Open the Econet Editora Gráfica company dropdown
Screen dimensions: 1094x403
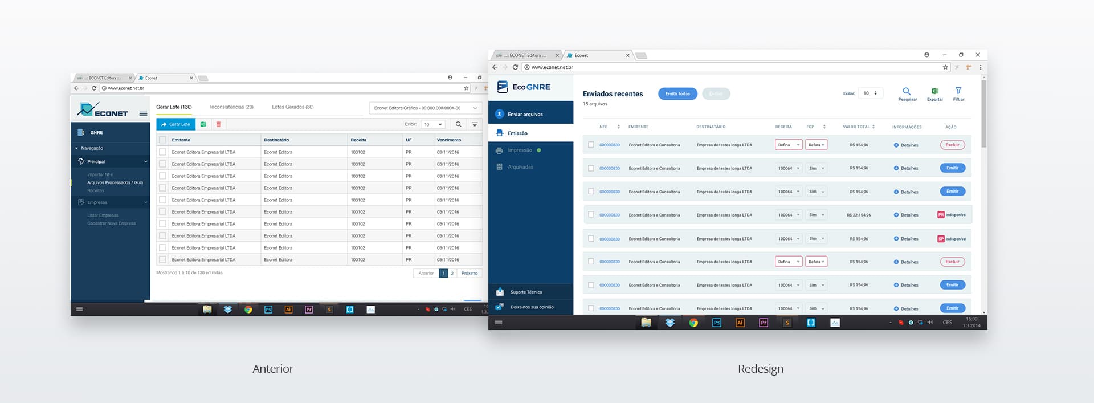click(x=426, y=108)
